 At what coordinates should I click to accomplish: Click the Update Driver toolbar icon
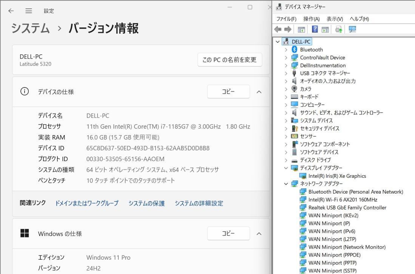point(338,29)
